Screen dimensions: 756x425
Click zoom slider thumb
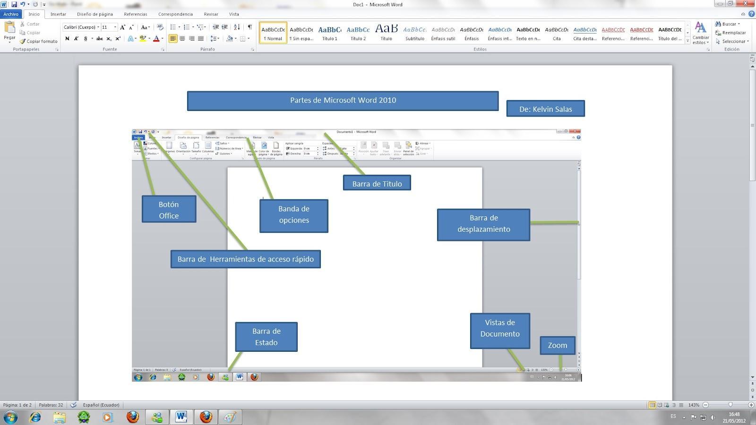pos(730,405)
